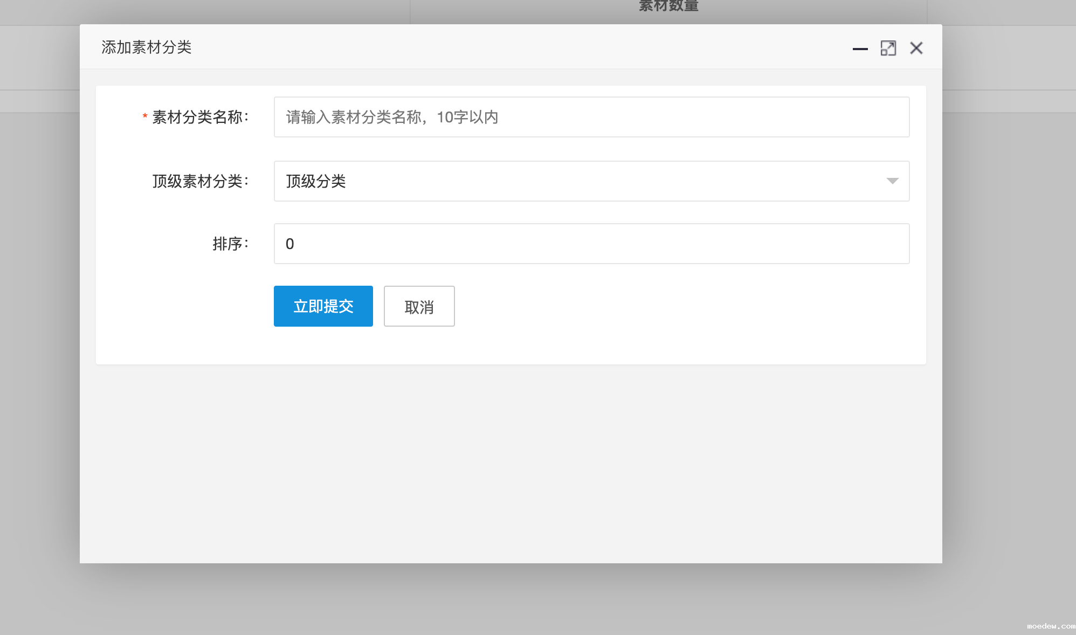The width and height of the screenshot is (1076, 635).
Task: Maximize the 添加素材分类 dialog
Action: pos(888,49)
